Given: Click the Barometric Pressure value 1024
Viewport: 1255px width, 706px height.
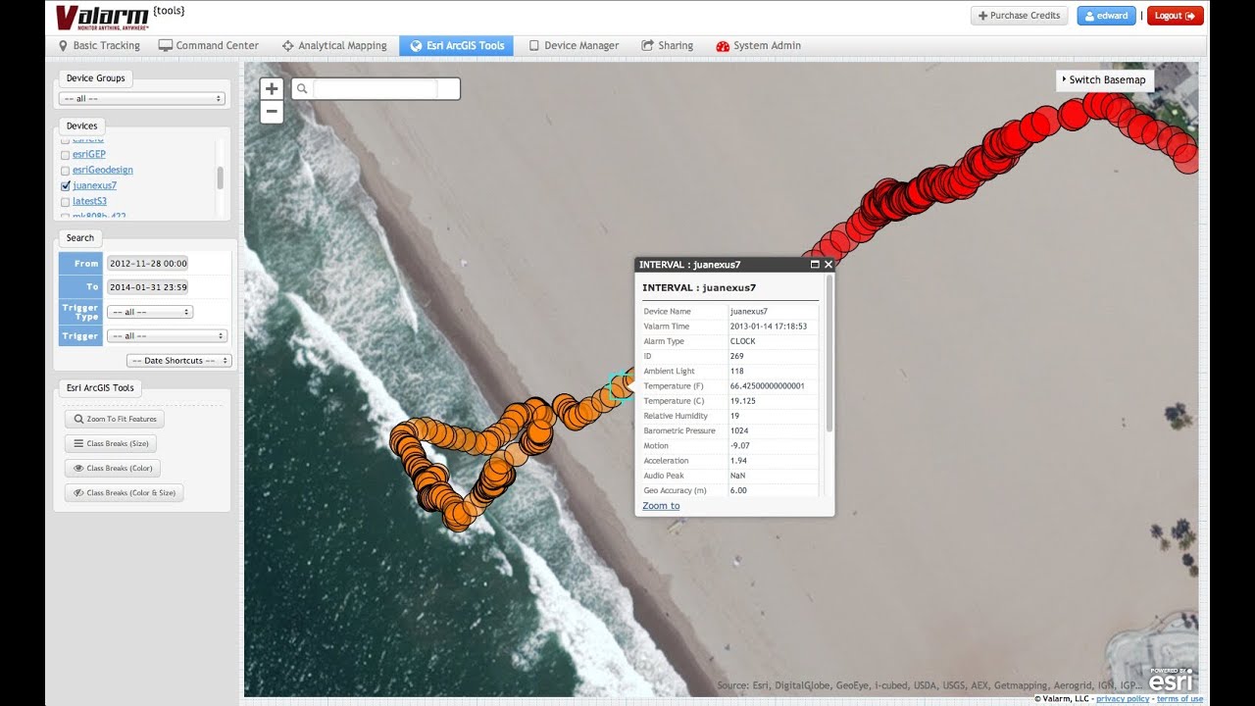Looking at the screenshot, I should 739,430.
